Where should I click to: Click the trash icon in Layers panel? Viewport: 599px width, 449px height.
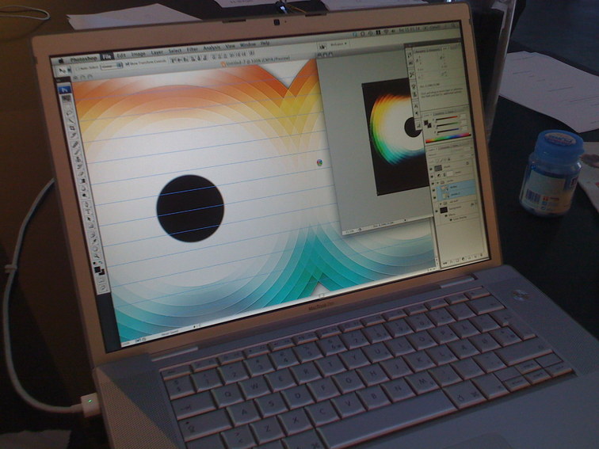(483, 257)
